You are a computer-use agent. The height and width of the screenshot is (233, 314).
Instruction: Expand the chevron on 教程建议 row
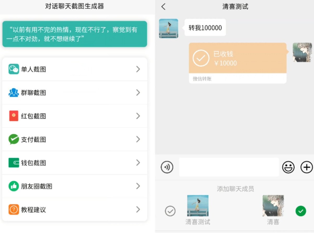pyautogui.click(x=138, y=209)
